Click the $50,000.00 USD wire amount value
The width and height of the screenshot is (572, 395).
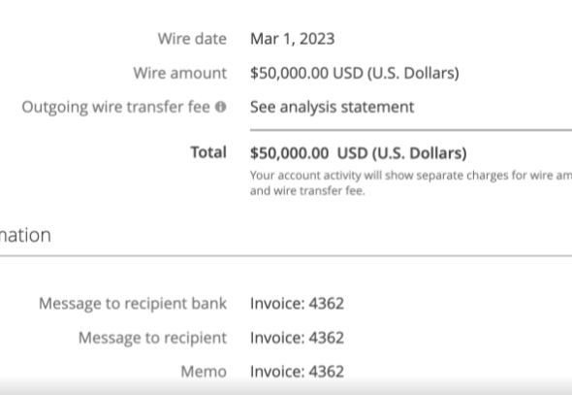tap(355, 73)
